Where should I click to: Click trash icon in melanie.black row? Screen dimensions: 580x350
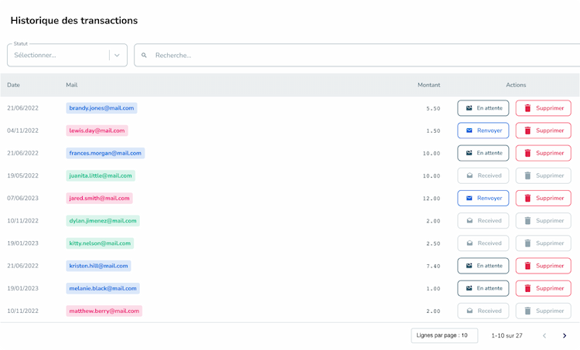[x=527, y=288]
